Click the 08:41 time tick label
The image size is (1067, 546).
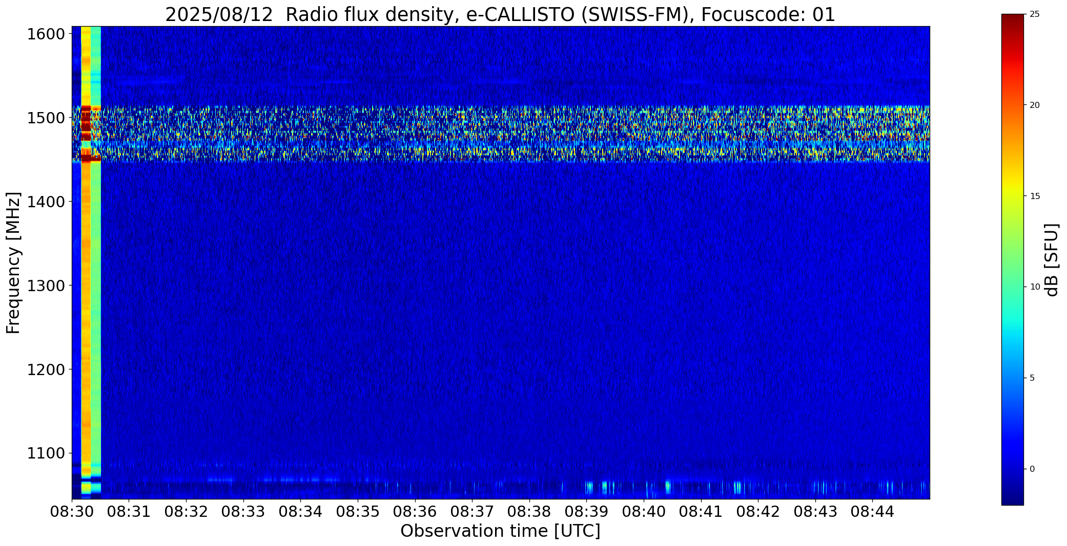click(701, 511)
